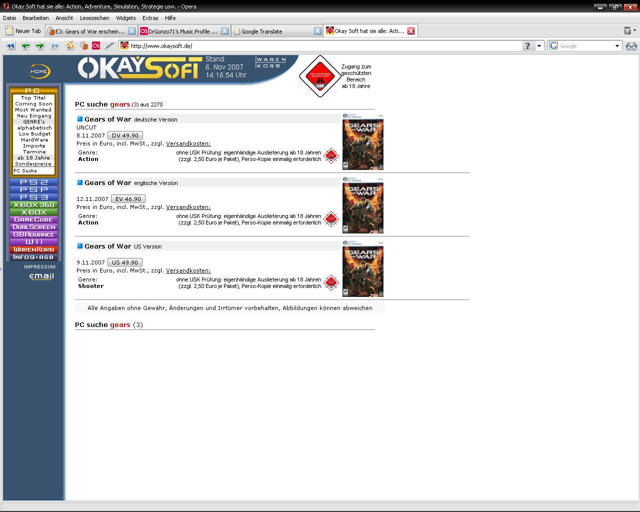Click the Neuer Tab button
640x512 pixels.
point(23,31)
